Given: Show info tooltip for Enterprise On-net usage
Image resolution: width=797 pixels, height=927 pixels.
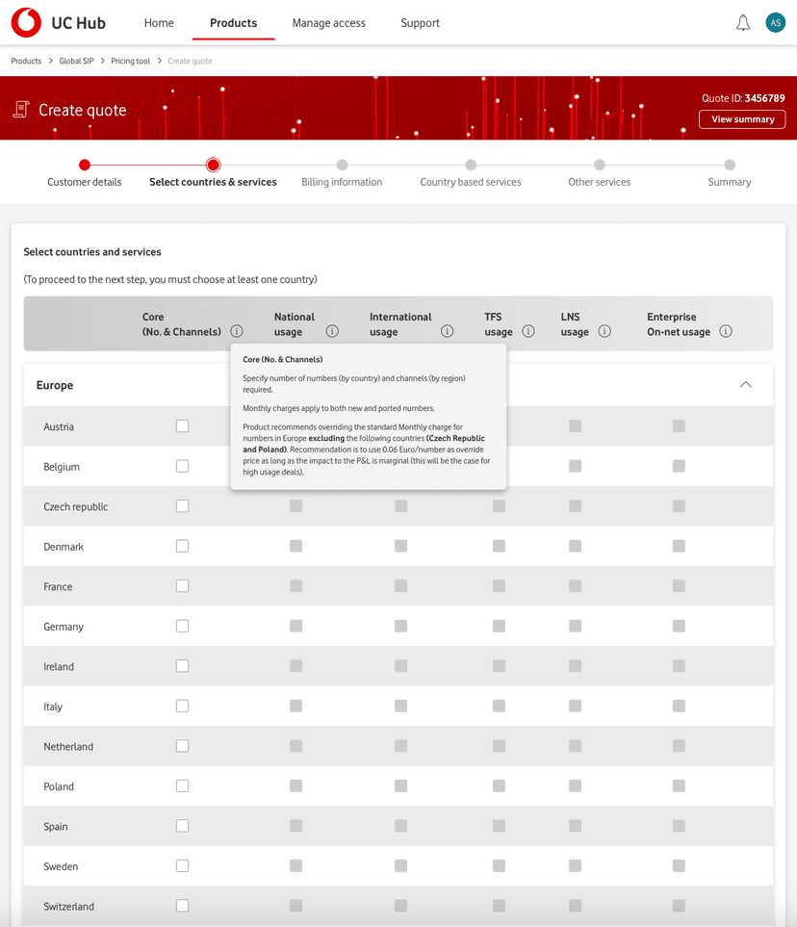Looking at the screenshot, I should [726, 331].
